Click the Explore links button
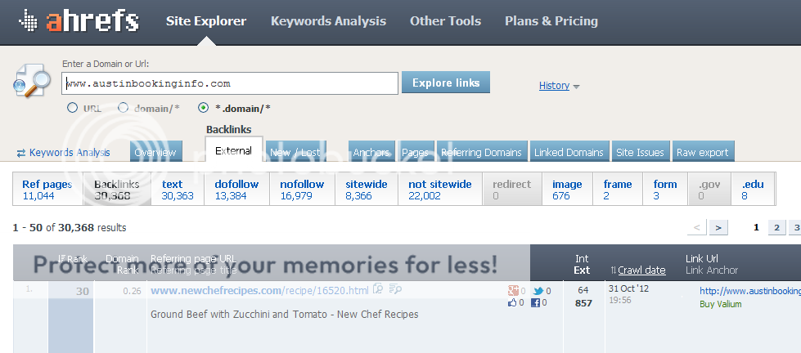 (x=446, y=83)
